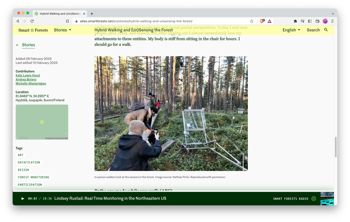The image size is (350, 222).
Task: Open contributor Michelle Westerlaken
Action: tap(31, 83)
